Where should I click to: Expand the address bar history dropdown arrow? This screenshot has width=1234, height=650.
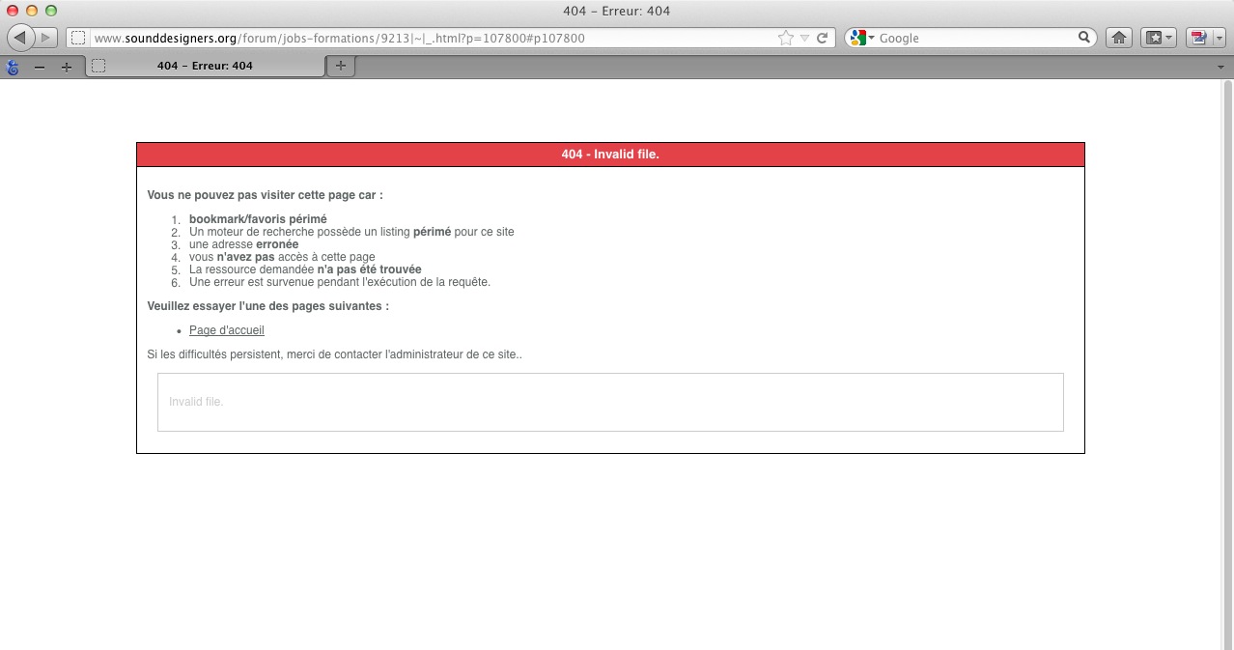coord(804,39)
